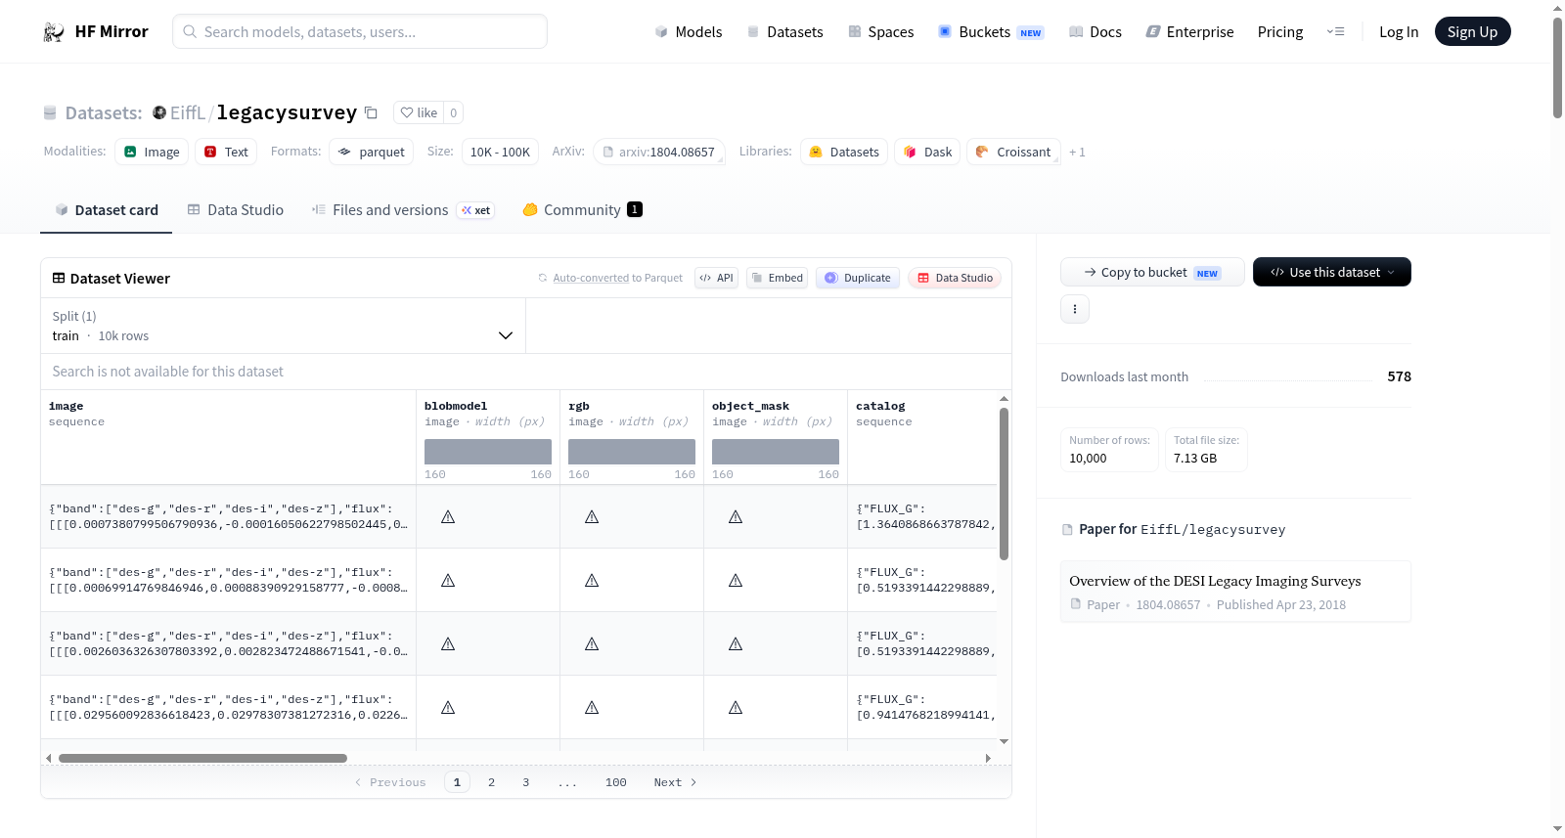Click the Sign Up button
This screenshot has width=1565, height=838.
click(1472, 32)
